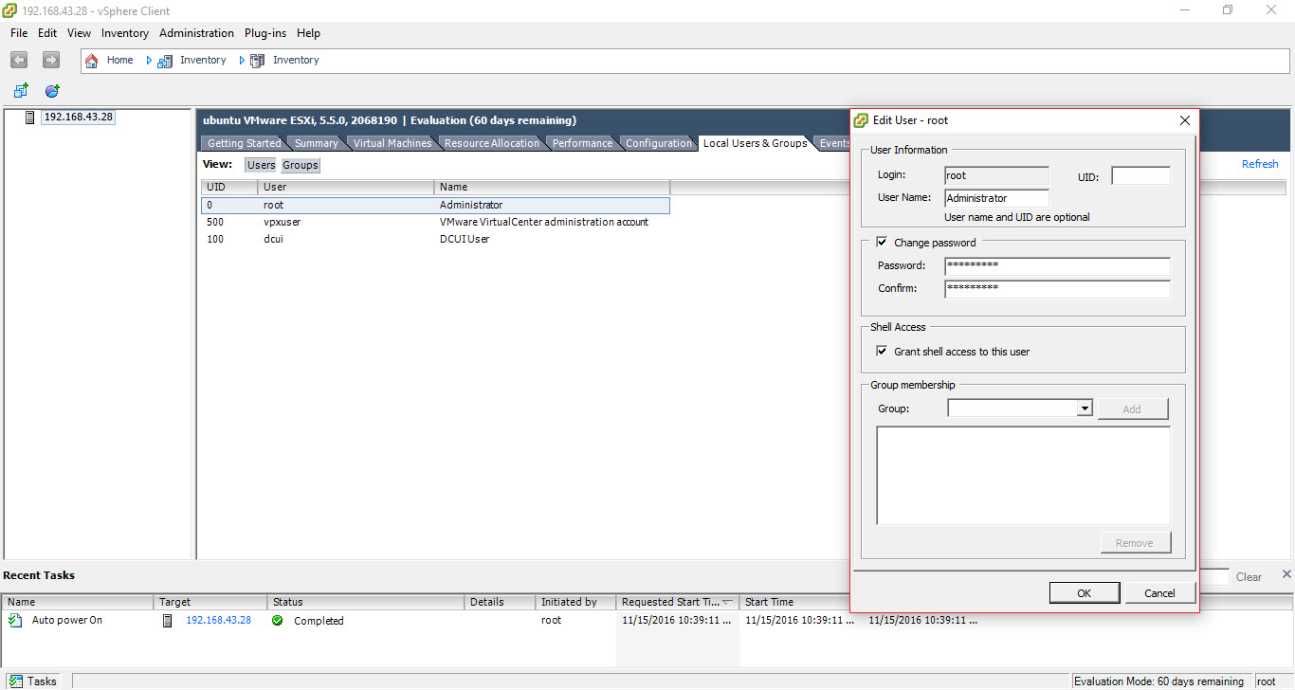The width and height of the screenshot is (1295, 690).
Task: Click OK in Edit User dialog
Action: (x=1085, y=593)
